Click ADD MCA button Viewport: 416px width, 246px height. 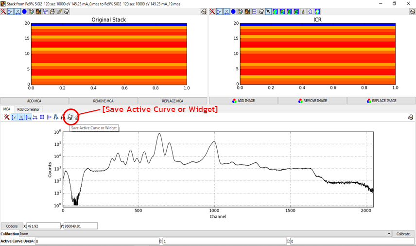tap(35, 101)
